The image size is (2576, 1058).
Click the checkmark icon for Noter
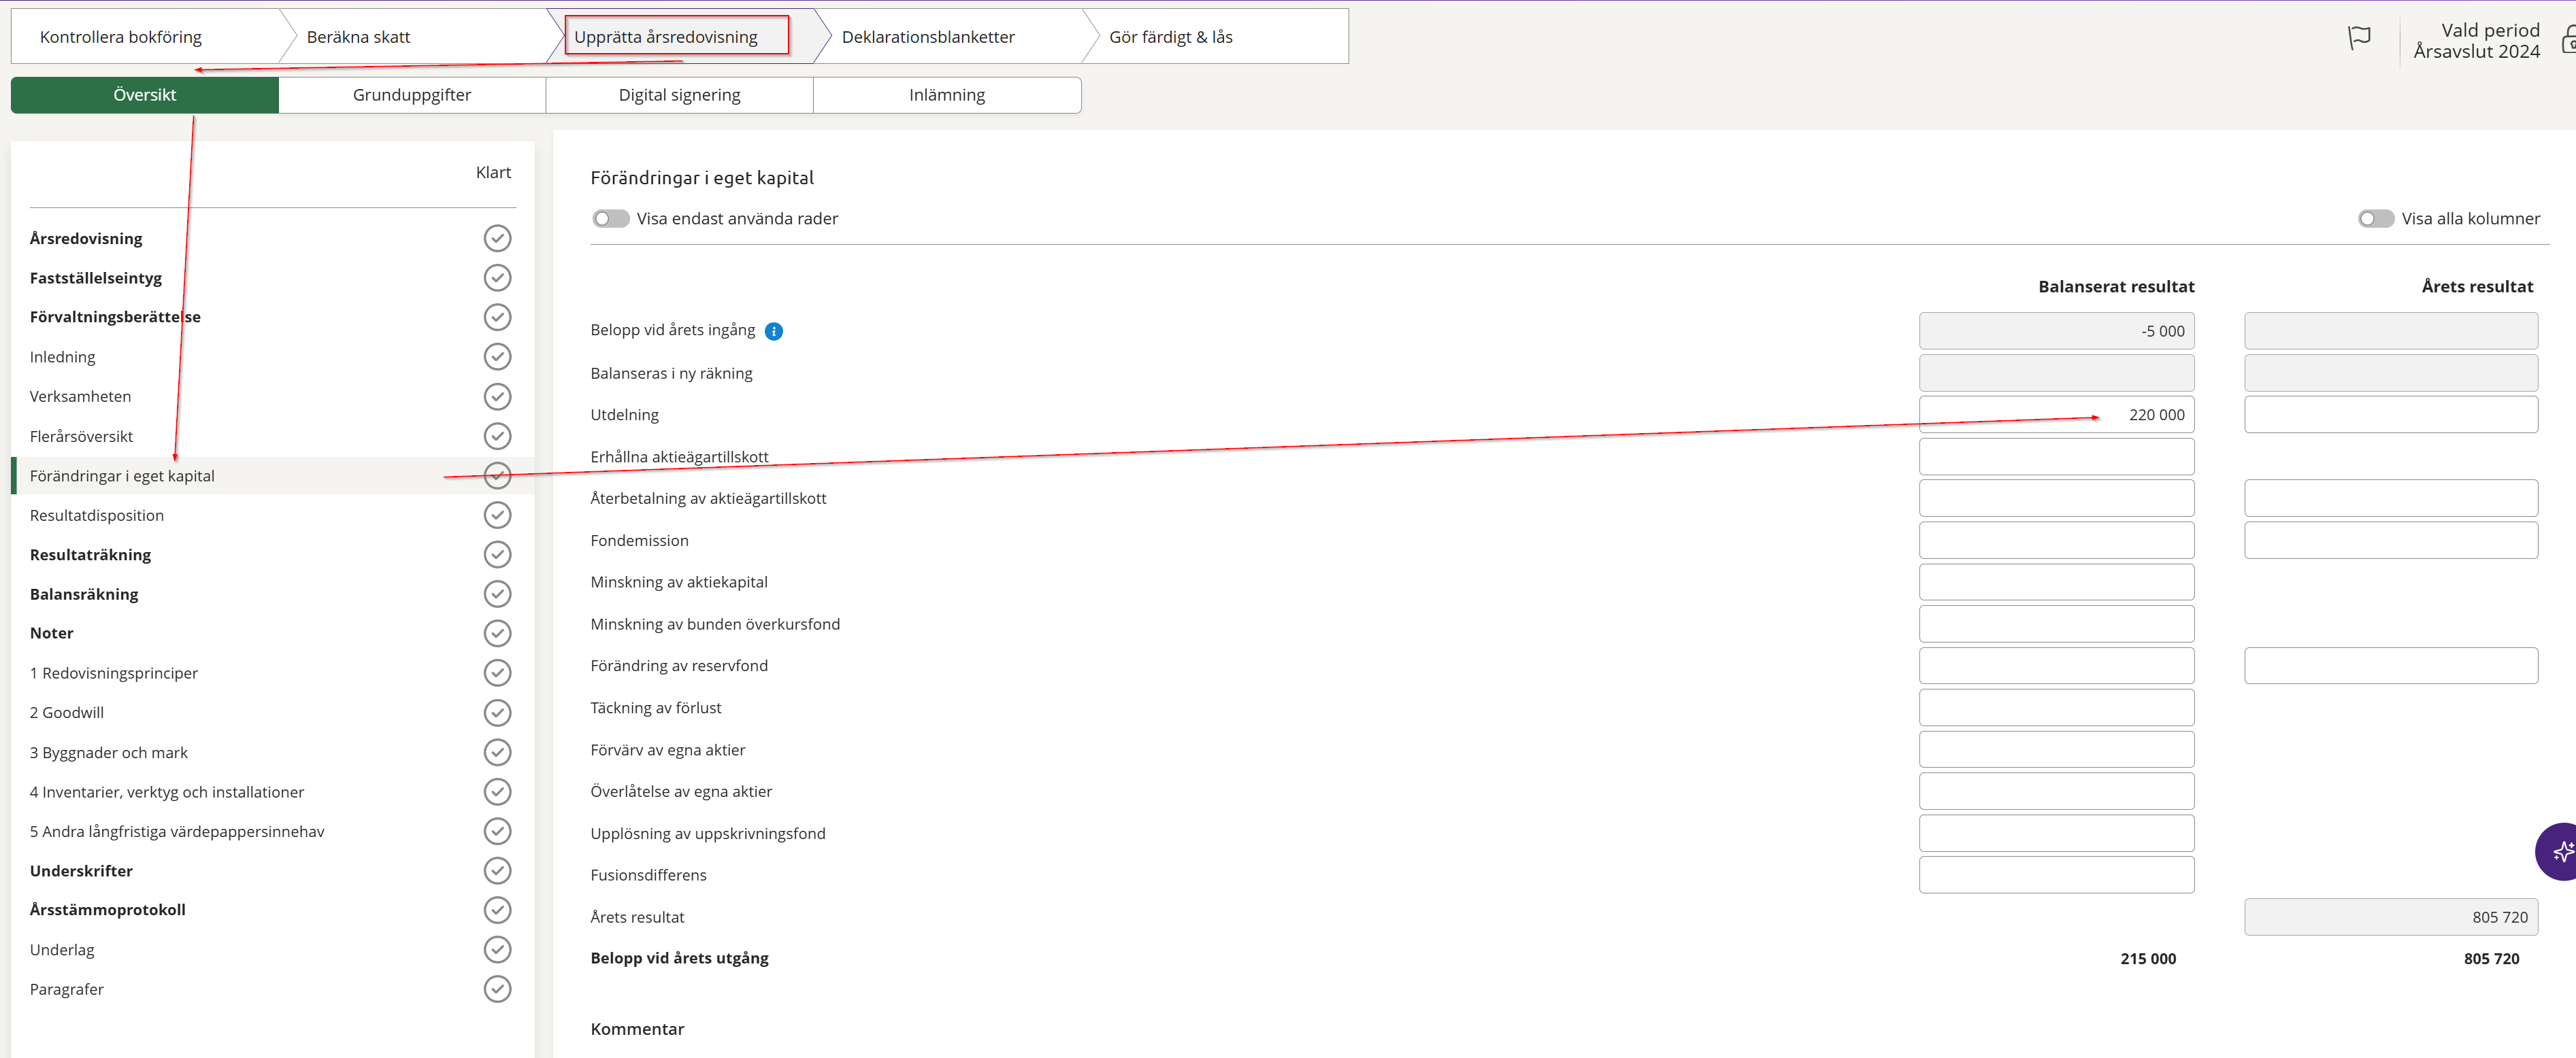(x=497, y=634)
